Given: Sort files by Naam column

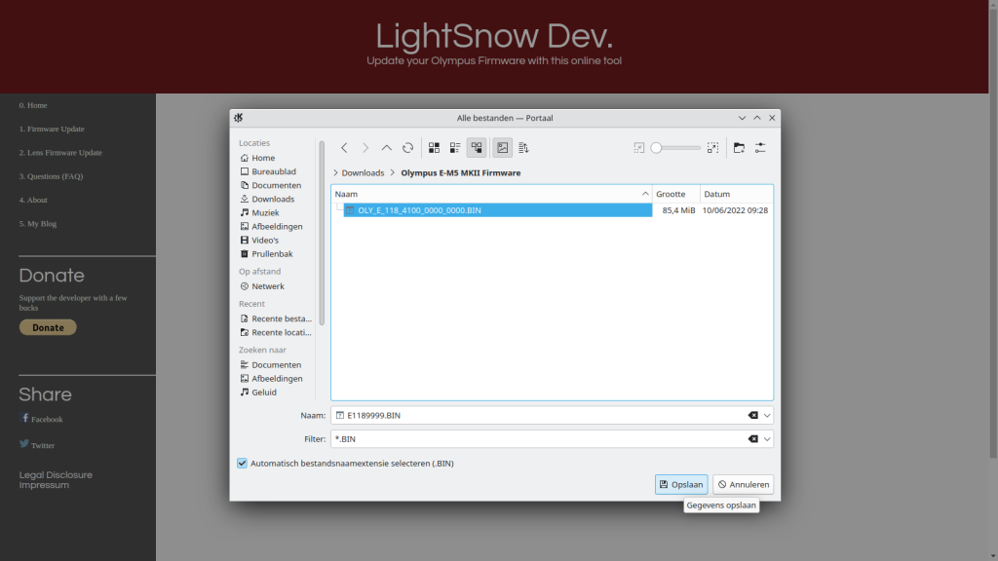Looking at the screenshot, I should tap(491, 194).
